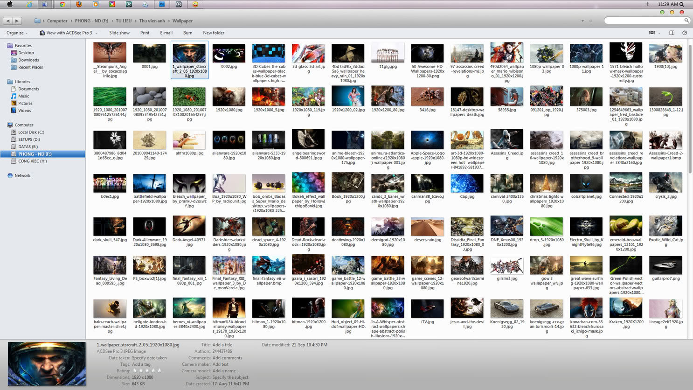The height and width of the screenshot is (390, 693).
Task: Click the Spotlight magnifier beside the clock
Action: coord(682,4)
